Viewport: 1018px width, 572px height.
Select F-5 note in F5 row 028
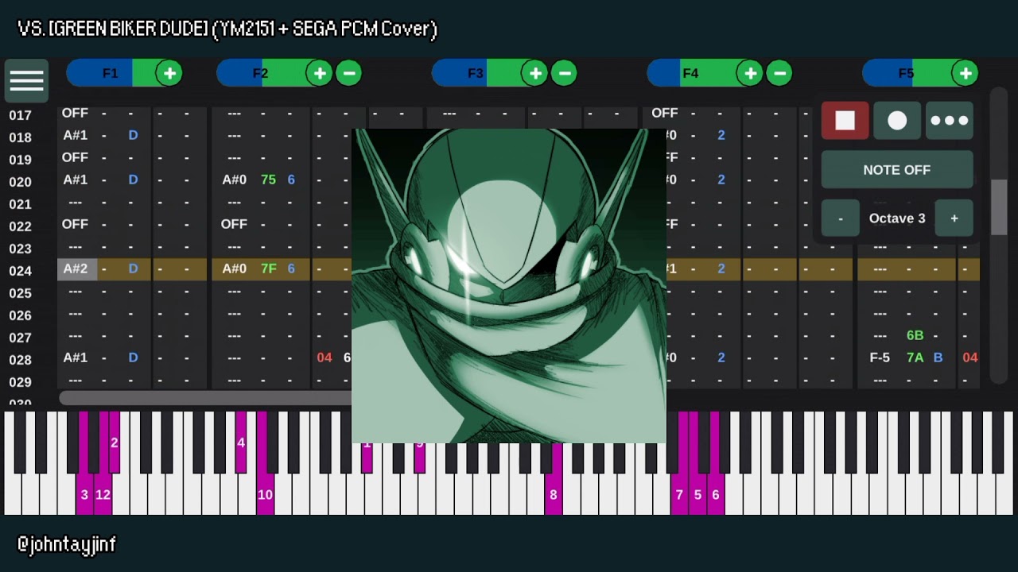point(880,358)
